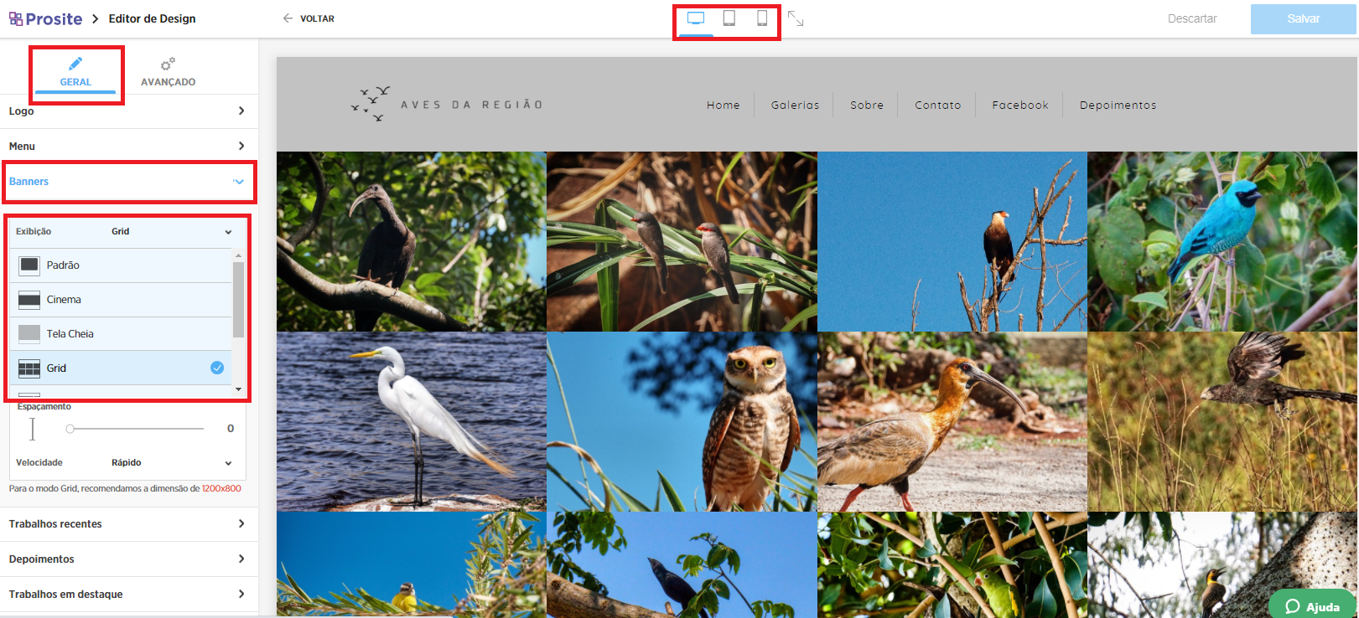Choose the Padrão display option
Viewport: 1359px width, 618px height.
click(x=121, y=265)
